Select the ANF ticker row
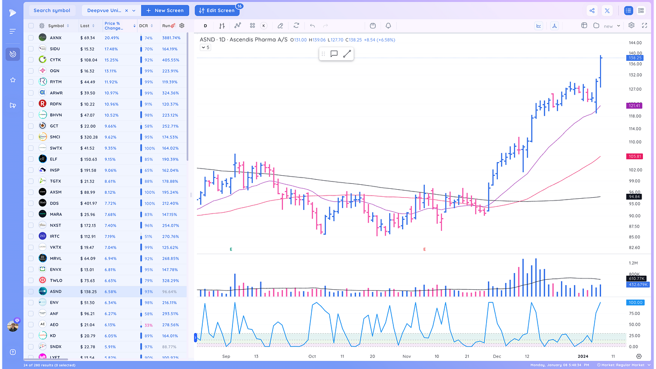This screenshot has height=369, width=656. (105, 314)
